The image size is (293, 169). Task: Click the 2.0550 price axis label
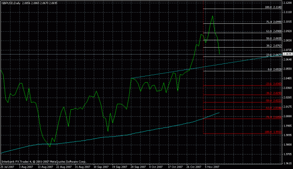coord(287,69)
